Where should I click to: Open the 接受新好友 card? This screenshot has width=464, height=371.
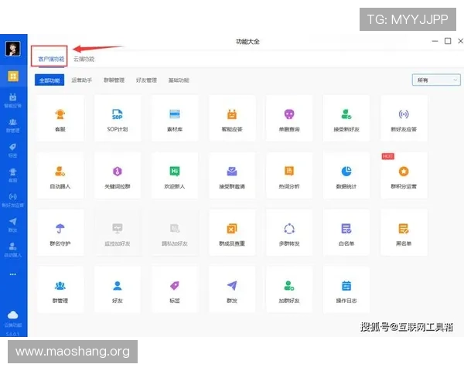pyautogui.click(x=346, y=118)
